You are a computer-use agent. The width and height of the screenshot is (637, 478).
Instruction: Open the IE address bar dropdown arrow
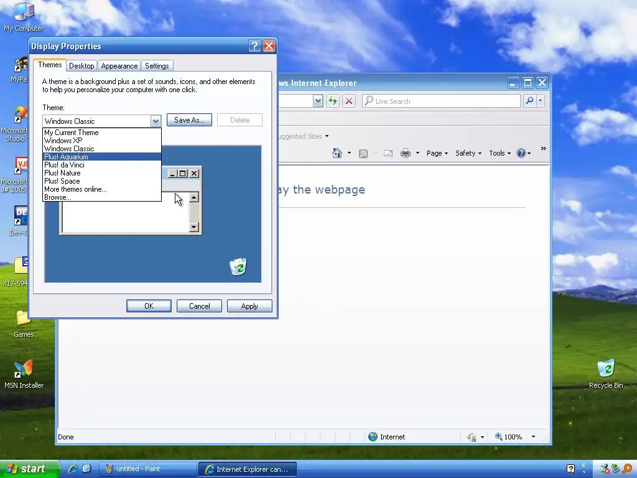click(x=318, y=101)
